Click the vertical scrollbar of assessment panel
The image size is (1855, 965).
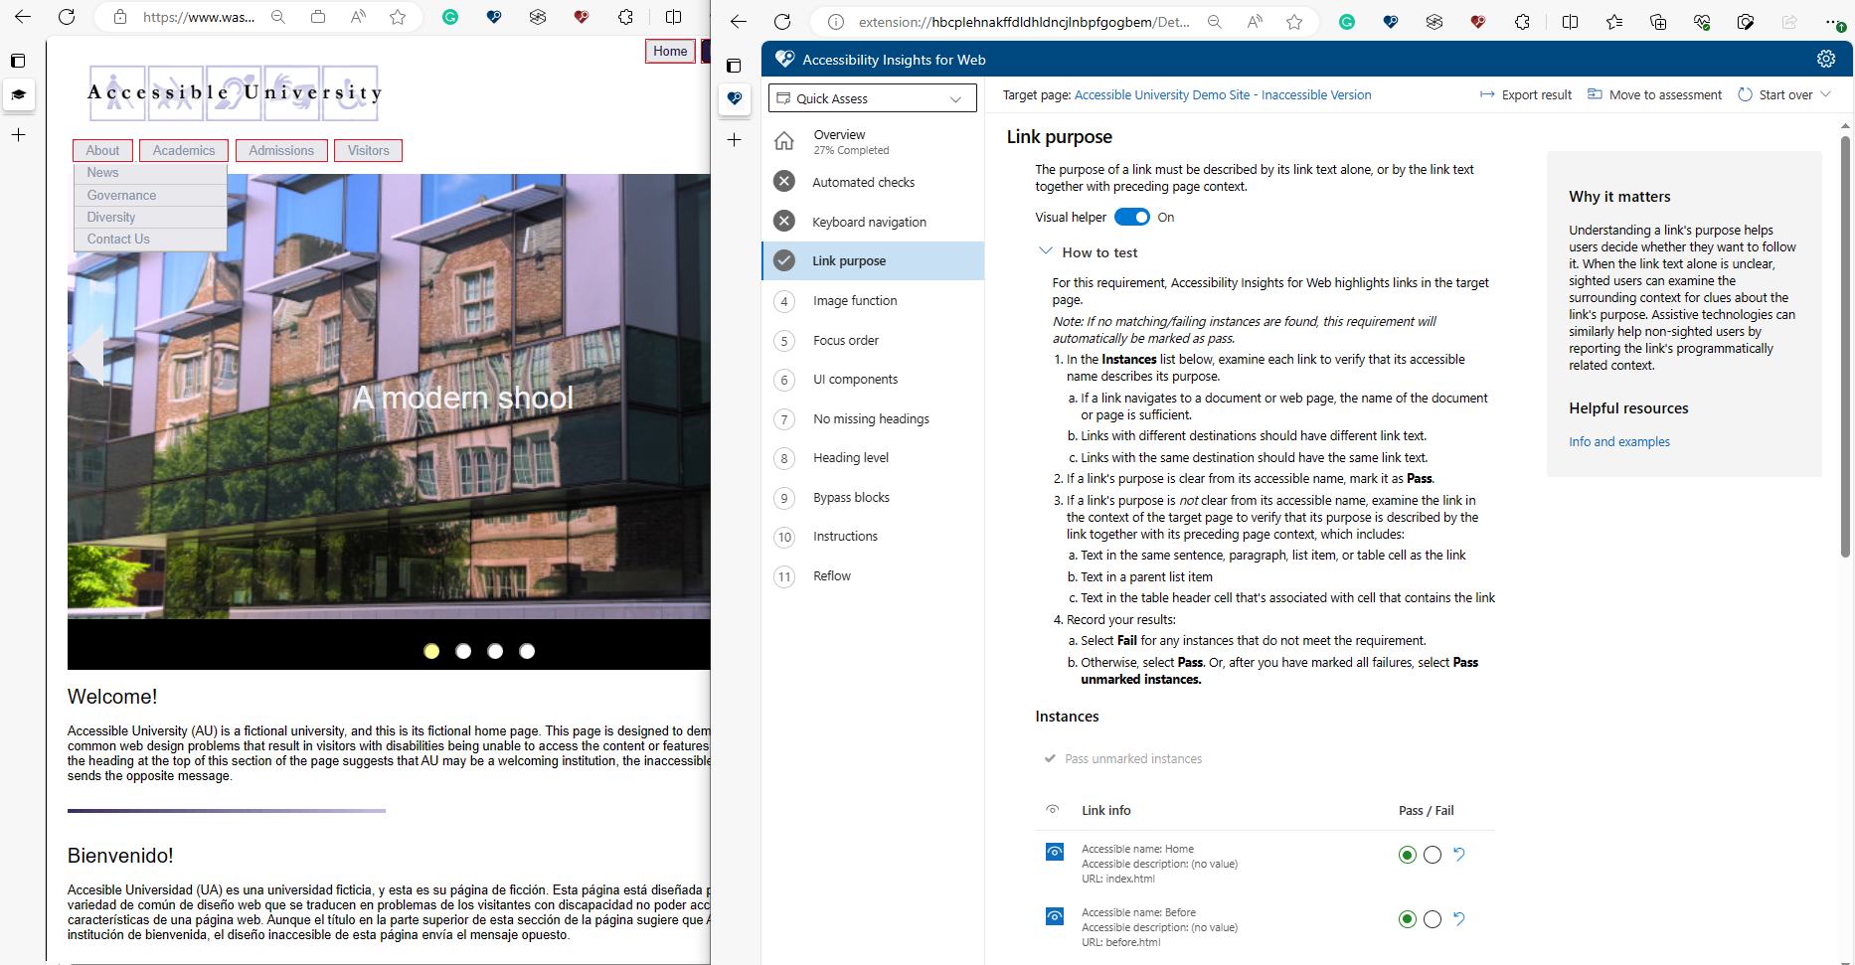click(1845, 347)
